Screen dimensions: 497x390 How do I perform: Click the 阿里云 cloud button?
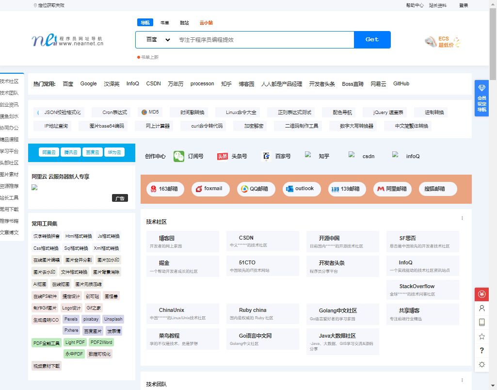point(49,152)
